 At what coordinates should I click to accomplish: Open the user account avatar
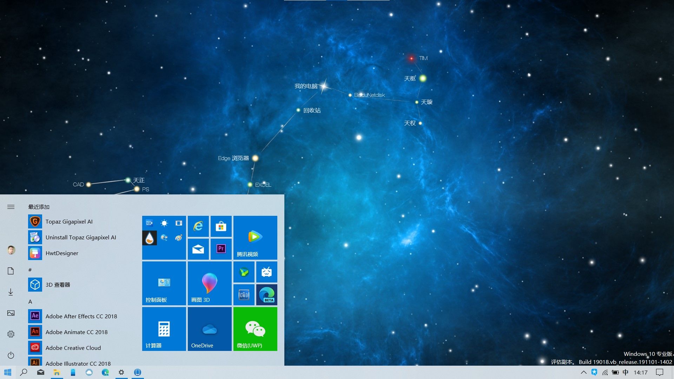click(11, 250)
